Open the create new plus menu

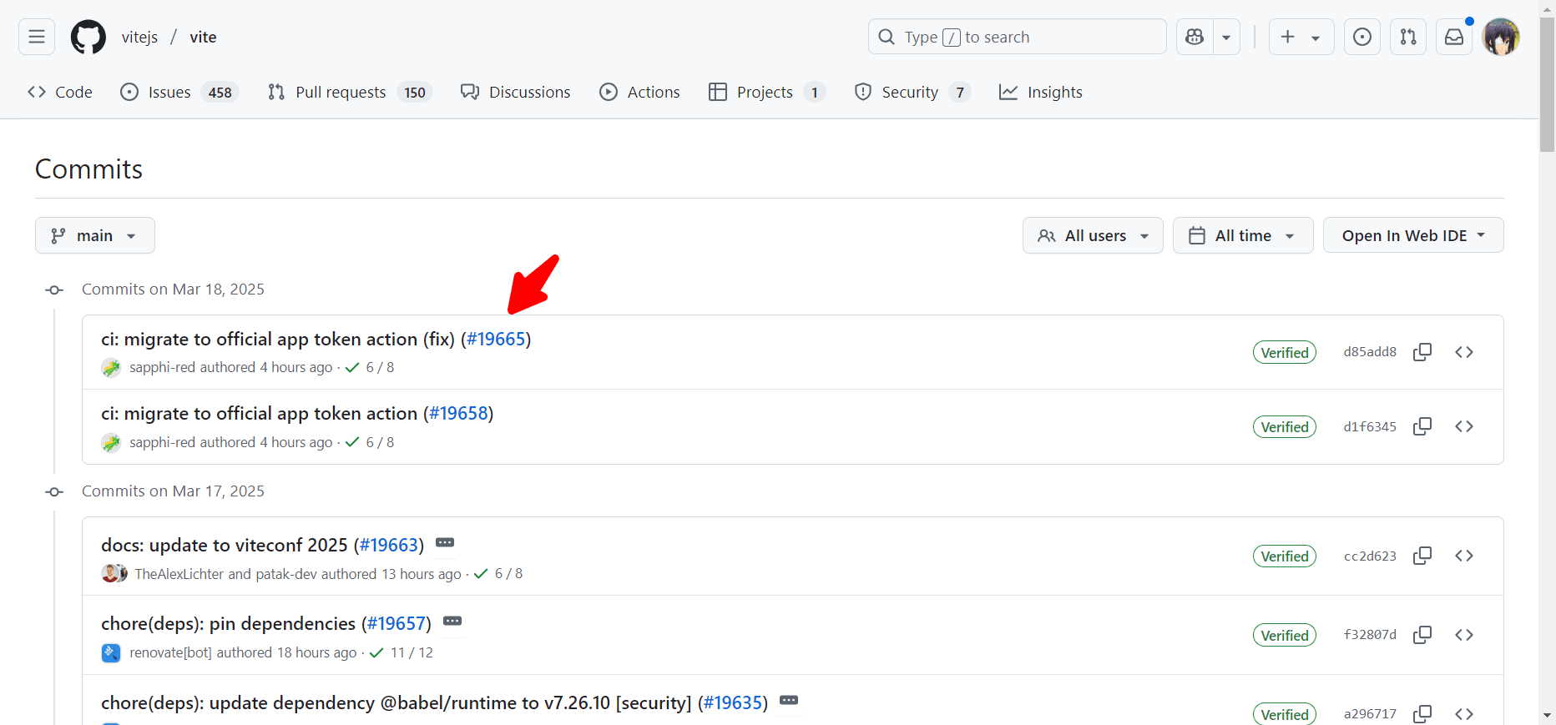(x=1301, y=37)
